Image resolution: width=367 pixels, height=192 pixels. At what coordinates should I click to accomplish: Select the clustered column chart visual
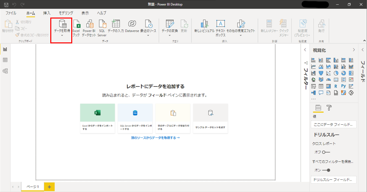pos(336,60)
